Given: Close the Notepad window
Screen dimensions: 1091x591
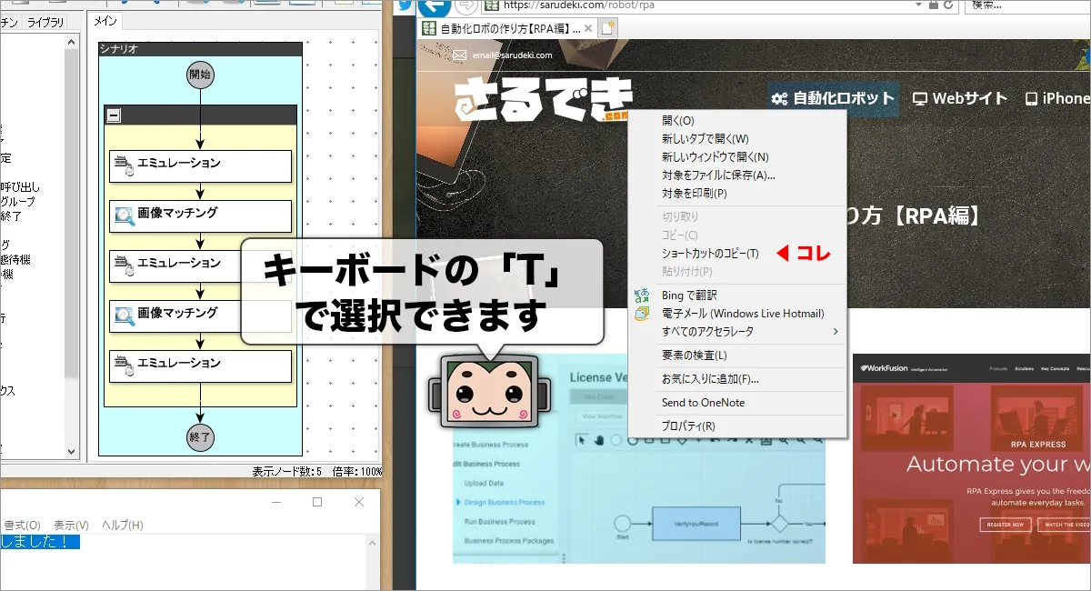Looking at the screenshot, I should coord(360,502).
